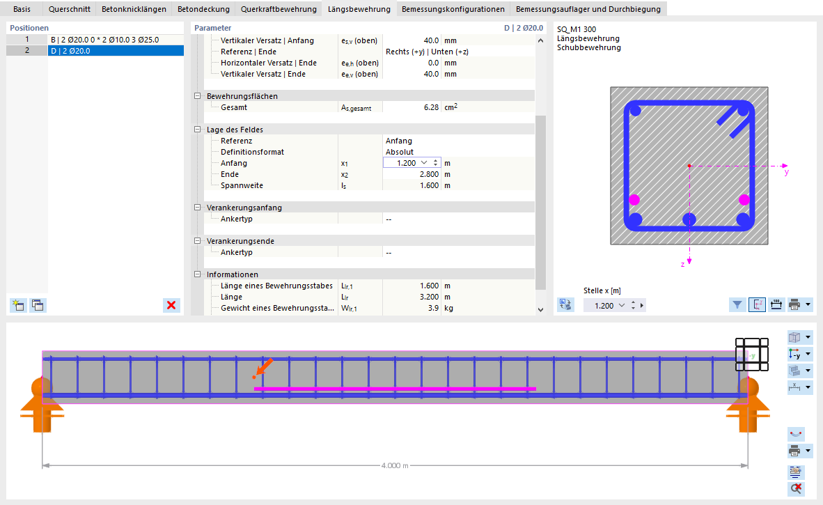Screen dimensions: 823x505
Task: Copy the selected reinforcement position
Action: [x=38, y=306]
